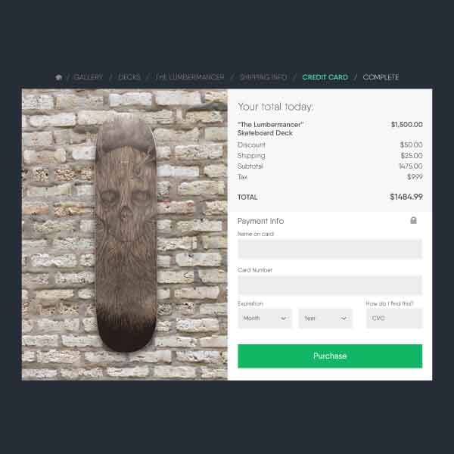Focus the Name on card field

click(x=330, y=248)
